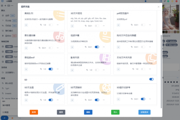Click the gray button beside 新增
The width and height of the screenshot is (180, 120).
click(61, 112)
